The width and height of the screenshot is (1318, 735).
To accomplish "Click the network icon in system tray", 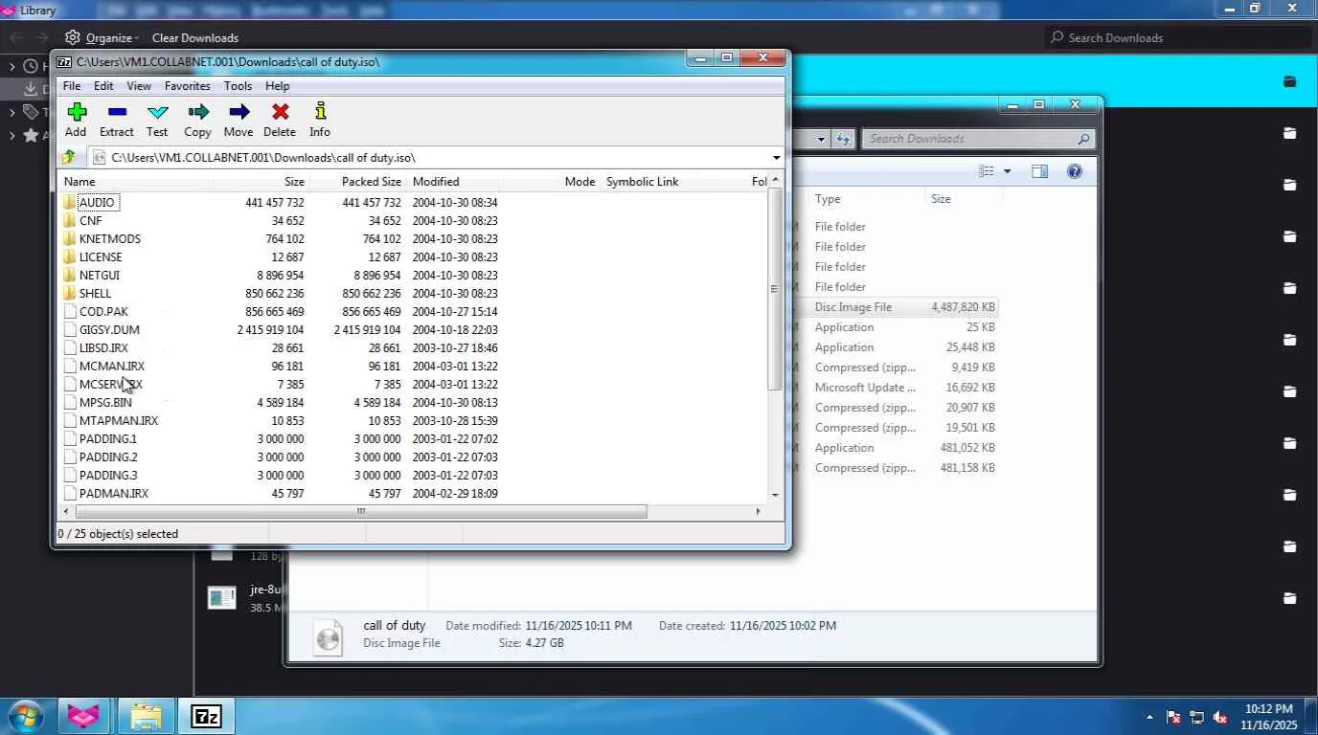I will [1197, 717].
